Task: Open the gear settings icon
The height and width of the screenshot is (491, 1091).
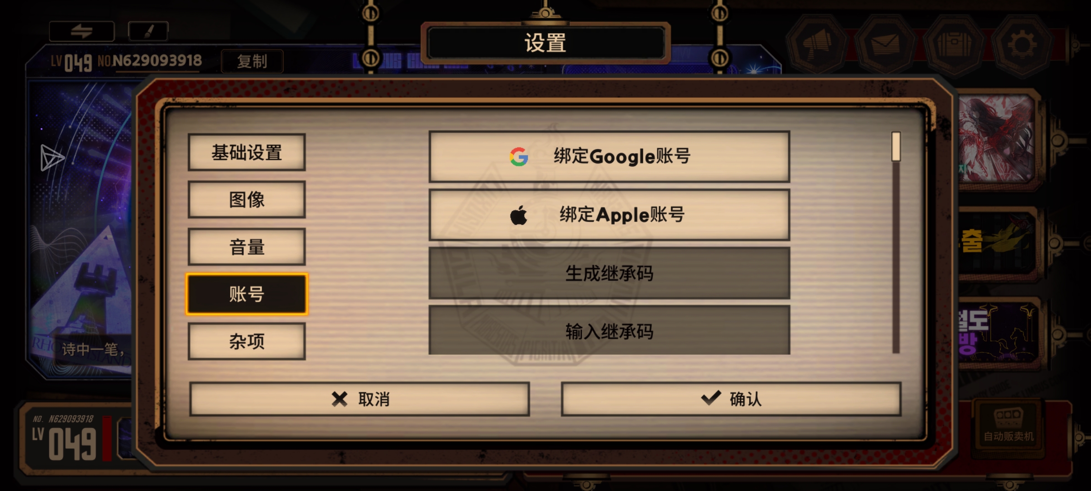Action: 1022,45
